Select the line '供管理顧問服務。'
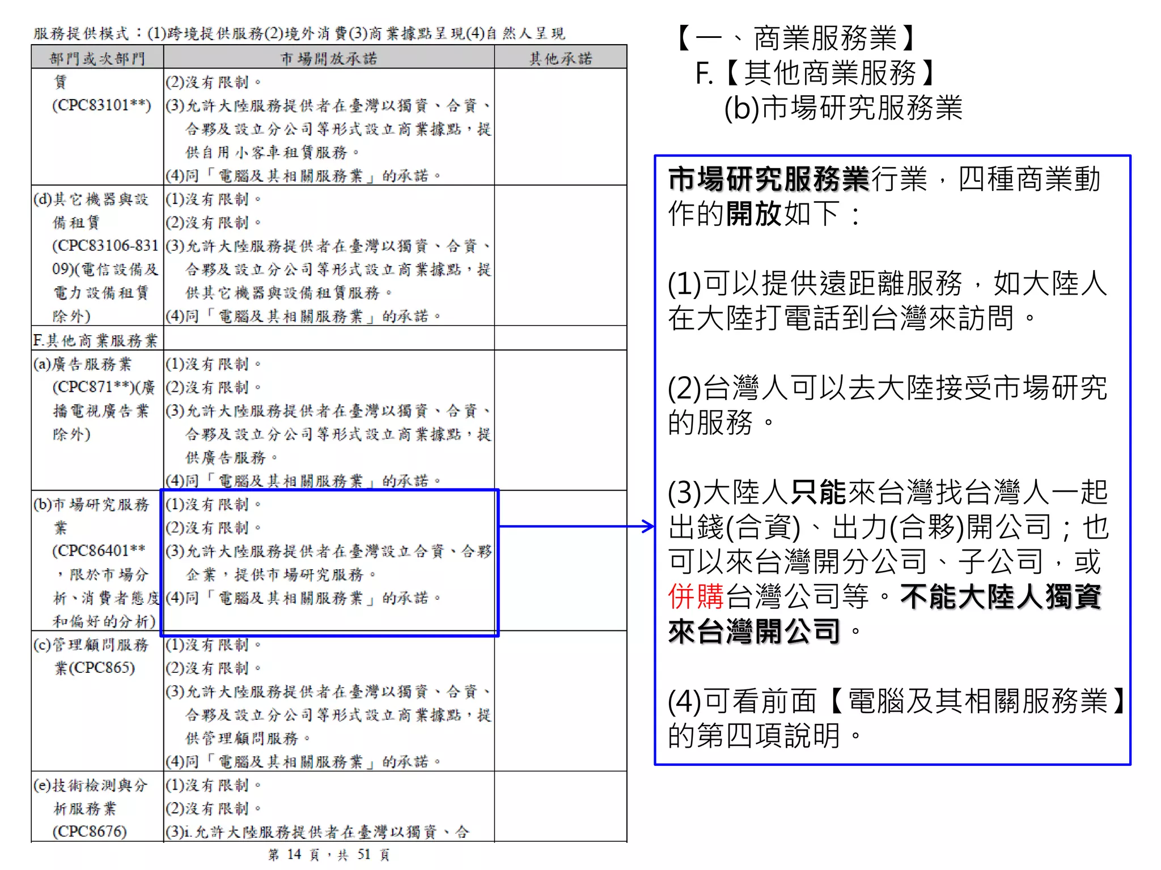 tap(248, 738)
